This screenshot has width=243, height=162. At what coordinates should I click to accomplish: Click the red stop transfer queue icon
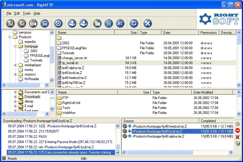pos(237,130)
